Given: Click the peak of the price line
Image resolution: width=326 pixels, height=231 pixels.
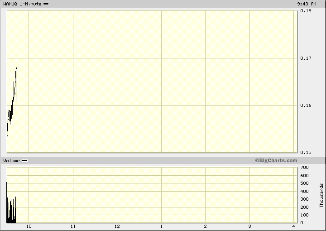Looking at the screenshot, I should (x=16, y=68).
